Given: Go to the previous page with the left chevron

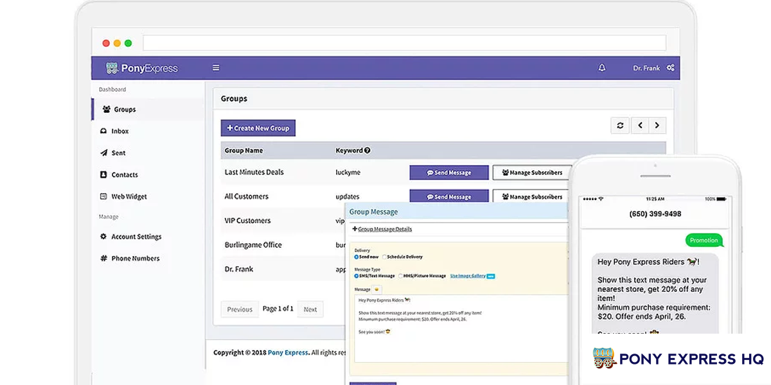Looking at the screenshot, I should [x=640, y=126].
